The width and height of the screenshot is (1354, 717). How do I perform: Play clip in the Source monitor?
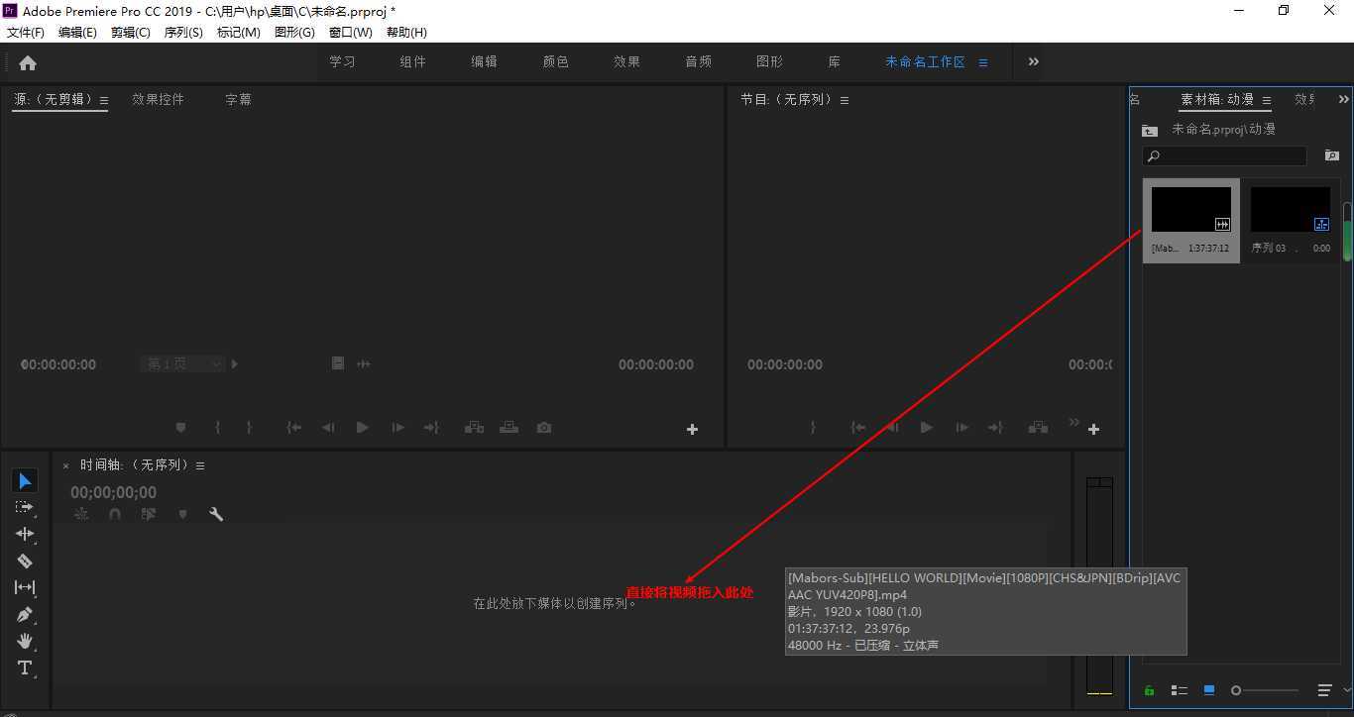pyautogui.click(x=363, y=428)
